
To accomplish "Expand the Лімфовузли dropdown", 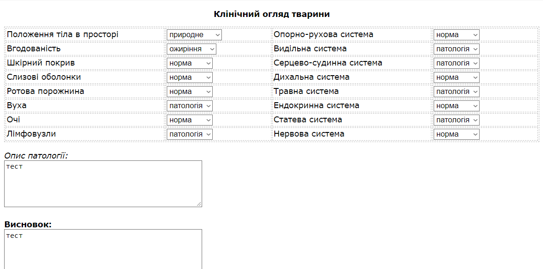I will (x=189, y=134).
